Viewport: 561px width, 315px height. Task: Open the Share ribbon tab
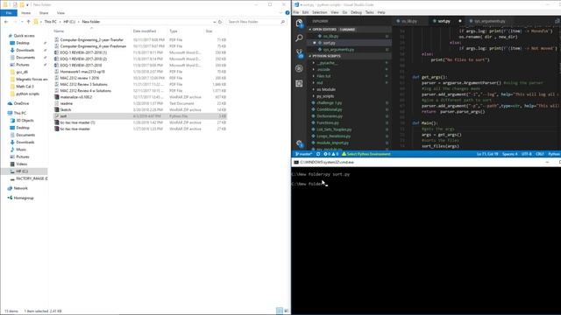[44, 13]
